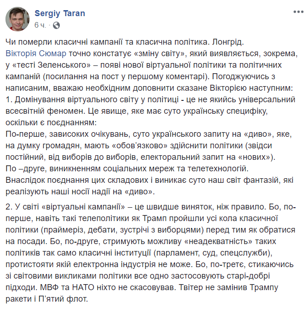Click the line 'По –друге, виникненням соціальних мереж'
The height and width of the screenshot is (309, 308).
click(x=127, y=169)
